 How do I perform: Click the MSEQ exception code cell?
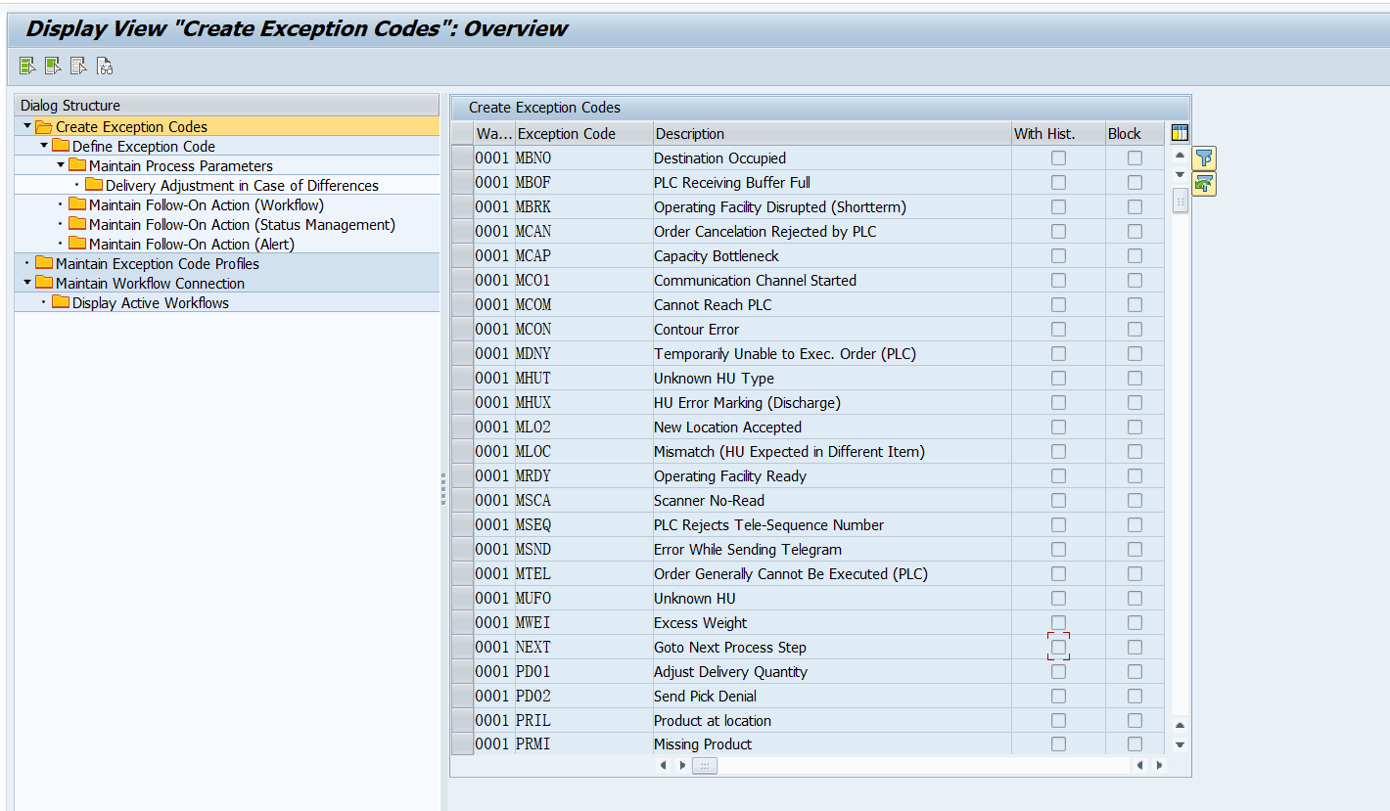pyautogui.click(x=583, y=525)
